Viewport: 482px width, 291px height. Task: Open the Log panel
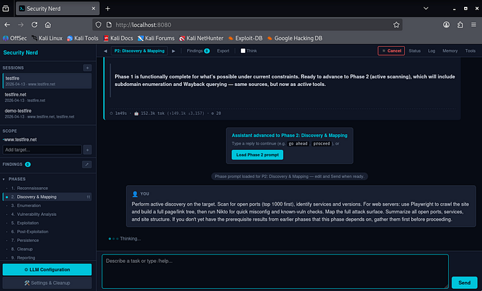432,51
